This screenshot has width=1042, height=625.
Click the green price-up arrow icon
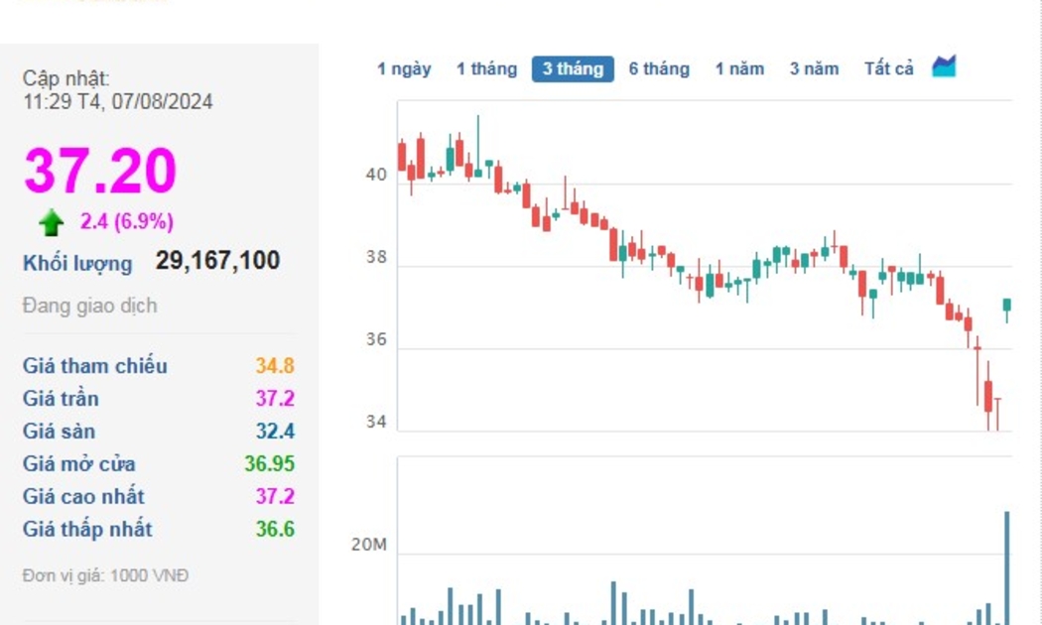click(52, 223)
